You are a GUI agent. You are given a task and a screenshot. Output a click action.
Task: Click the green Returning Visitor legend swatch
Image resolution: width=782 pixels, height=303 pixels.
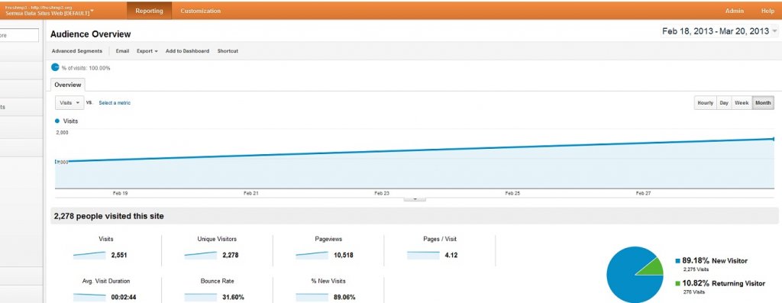click(x=678, y=284)
